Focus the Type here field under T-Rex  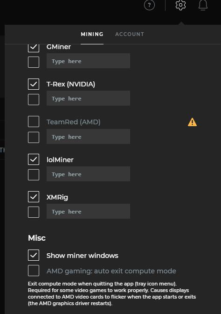[x=88, y=98]
